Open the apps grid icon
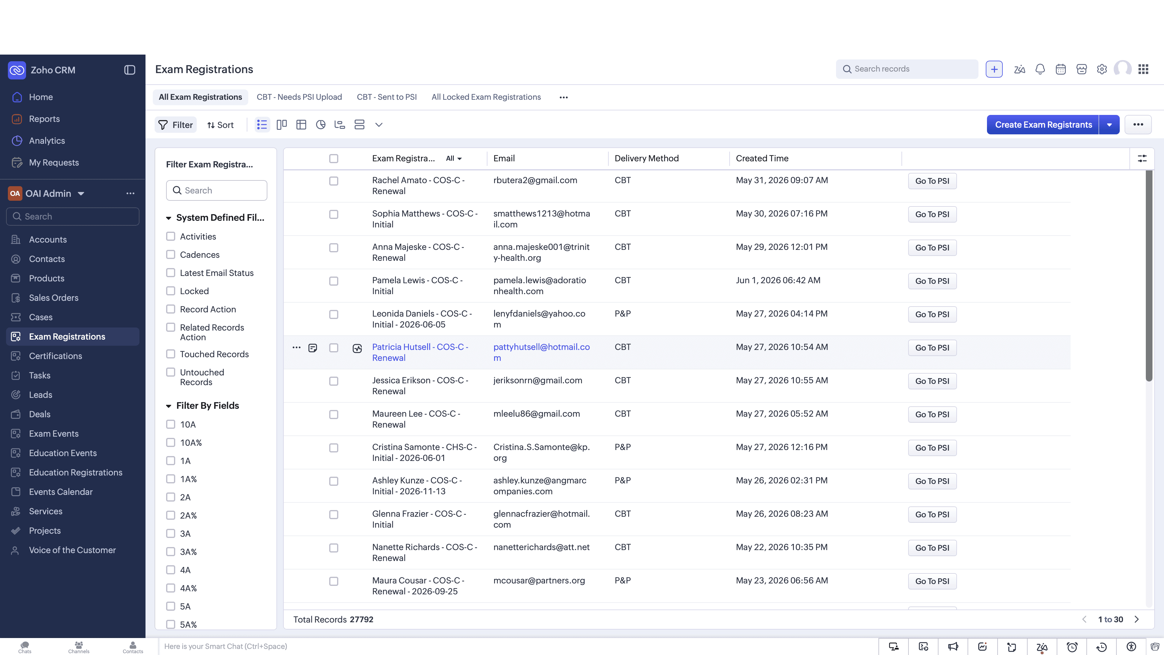 [x=1143, y=69]
